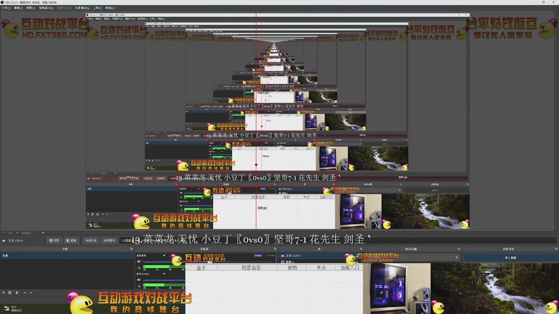The image size is (559, 314).
Task: Float the 场景 dock using its header icon
Action: pos(131,249)
